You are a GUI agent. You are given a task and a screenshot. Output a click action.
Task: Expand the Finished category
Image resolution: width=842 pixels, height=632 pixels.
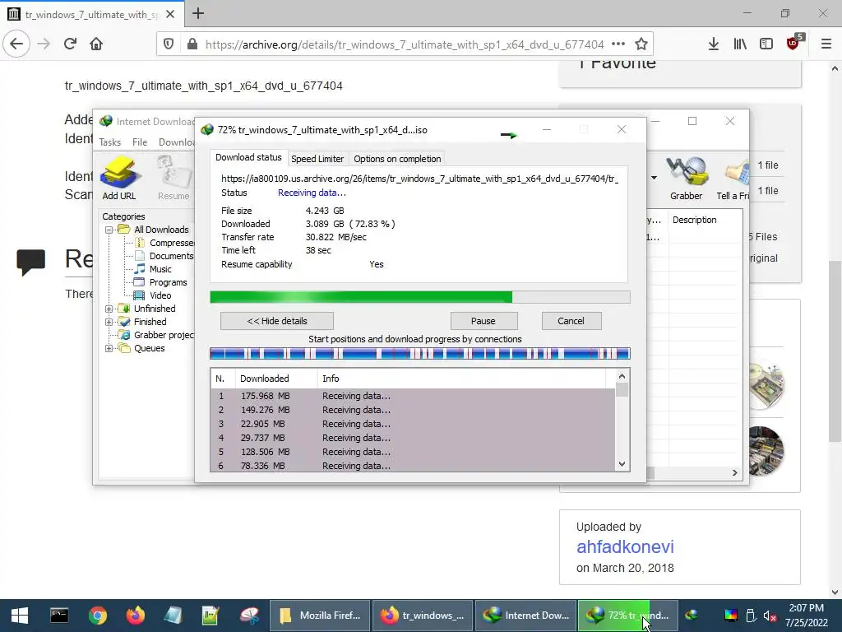pyautogui.click(x=109, y=322)
